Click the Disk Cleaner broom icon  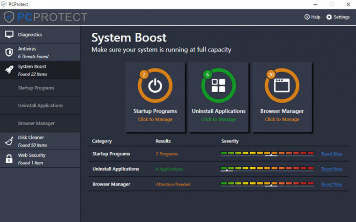(x=9, y=141)
